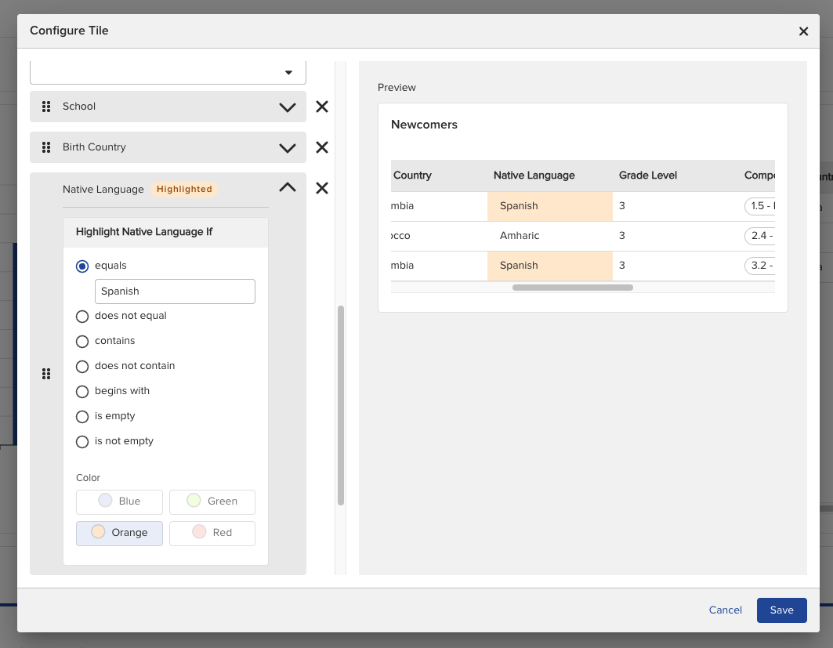Screen dimensions: 833x648
Task: Select the contains condition
Action: coord(82,342)
